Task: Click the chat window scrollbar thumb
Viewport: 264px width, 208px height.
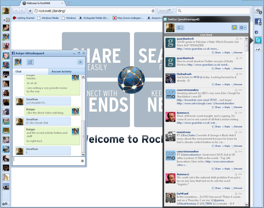Action: pyautogui.click(x=83, y=136)
